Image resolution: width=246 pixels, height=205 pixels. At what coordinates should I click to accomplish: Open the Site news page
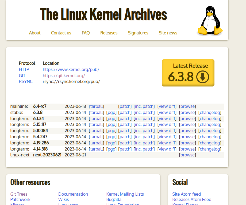pos(168,33)
